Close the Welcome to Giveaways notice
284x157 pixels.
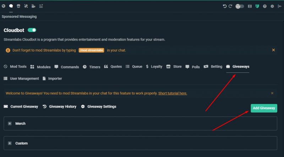[272, 93]
